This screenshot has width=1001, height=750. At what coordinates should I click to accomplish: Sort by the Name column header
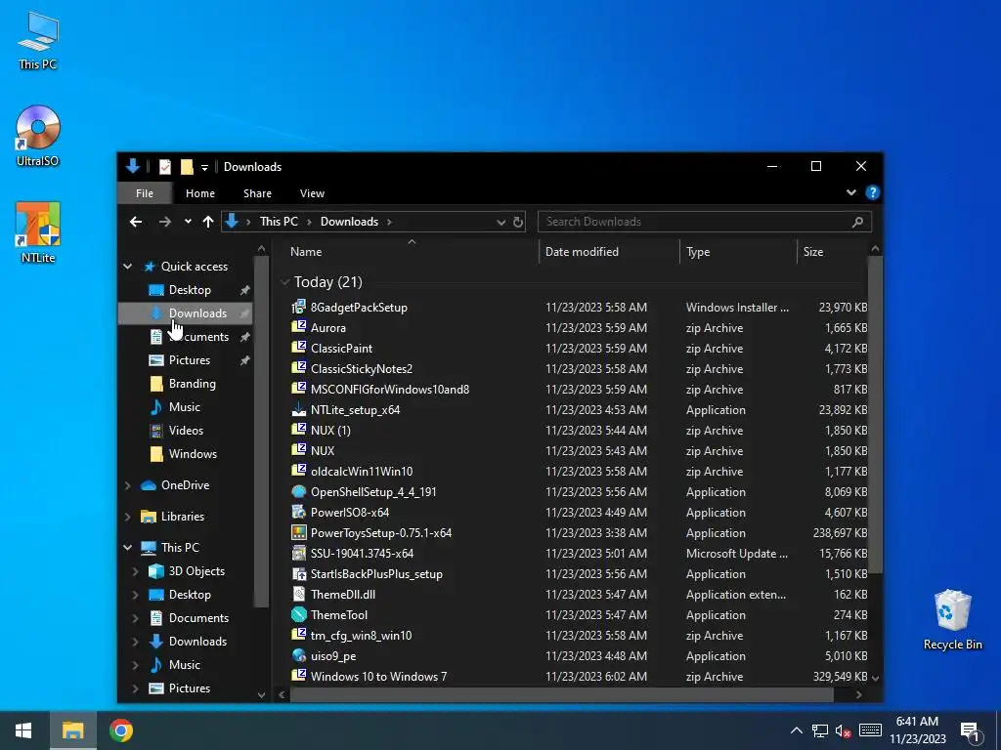click(412, 252)
